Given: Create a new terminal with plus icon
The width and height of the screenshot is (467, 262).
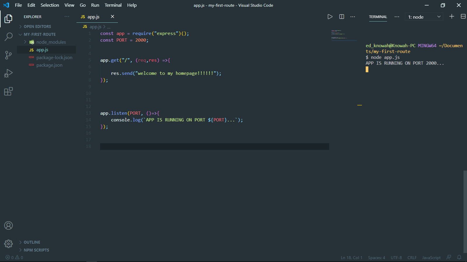Looking at the screenshot, I should click(452, 17).
